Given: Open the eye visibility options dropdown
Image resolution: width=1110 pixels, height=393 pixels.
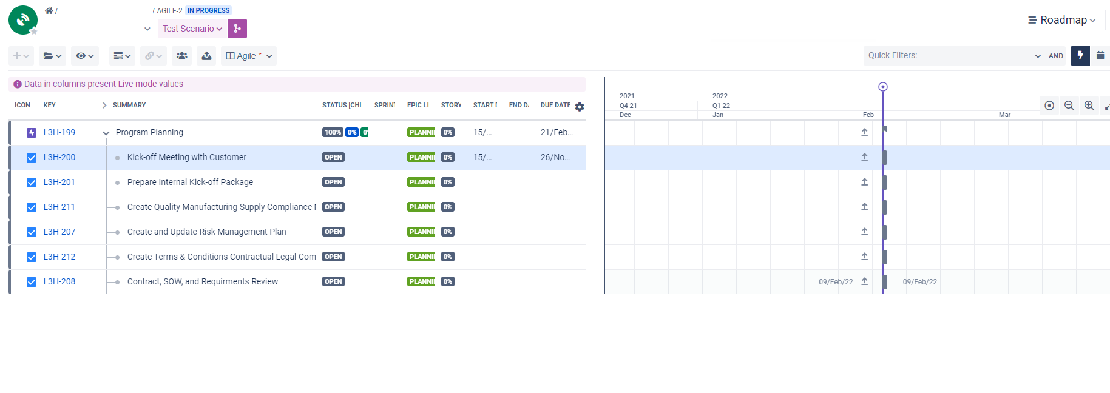Looking at the screenshot, I should (85, 56).
